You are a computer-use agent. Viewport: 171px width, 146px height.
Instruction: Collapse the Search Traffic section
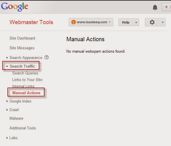[7, 66]
